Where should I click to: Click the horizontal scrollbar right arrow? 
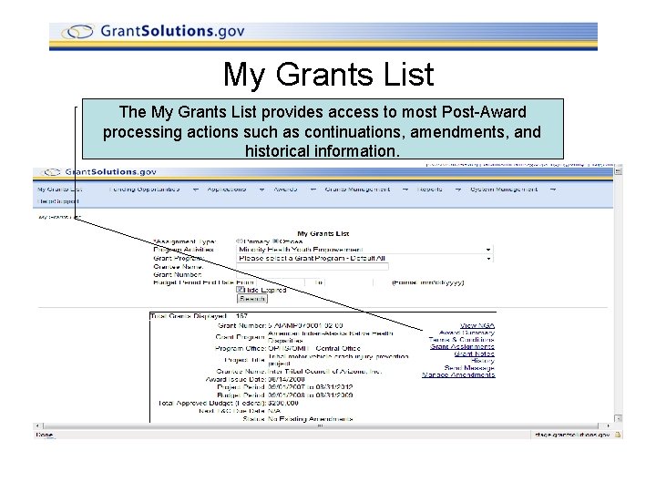608,425
